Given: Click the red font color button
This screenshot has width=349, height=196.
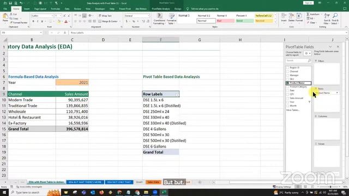Looking at the screenshot, I should [x=66, y=22].
